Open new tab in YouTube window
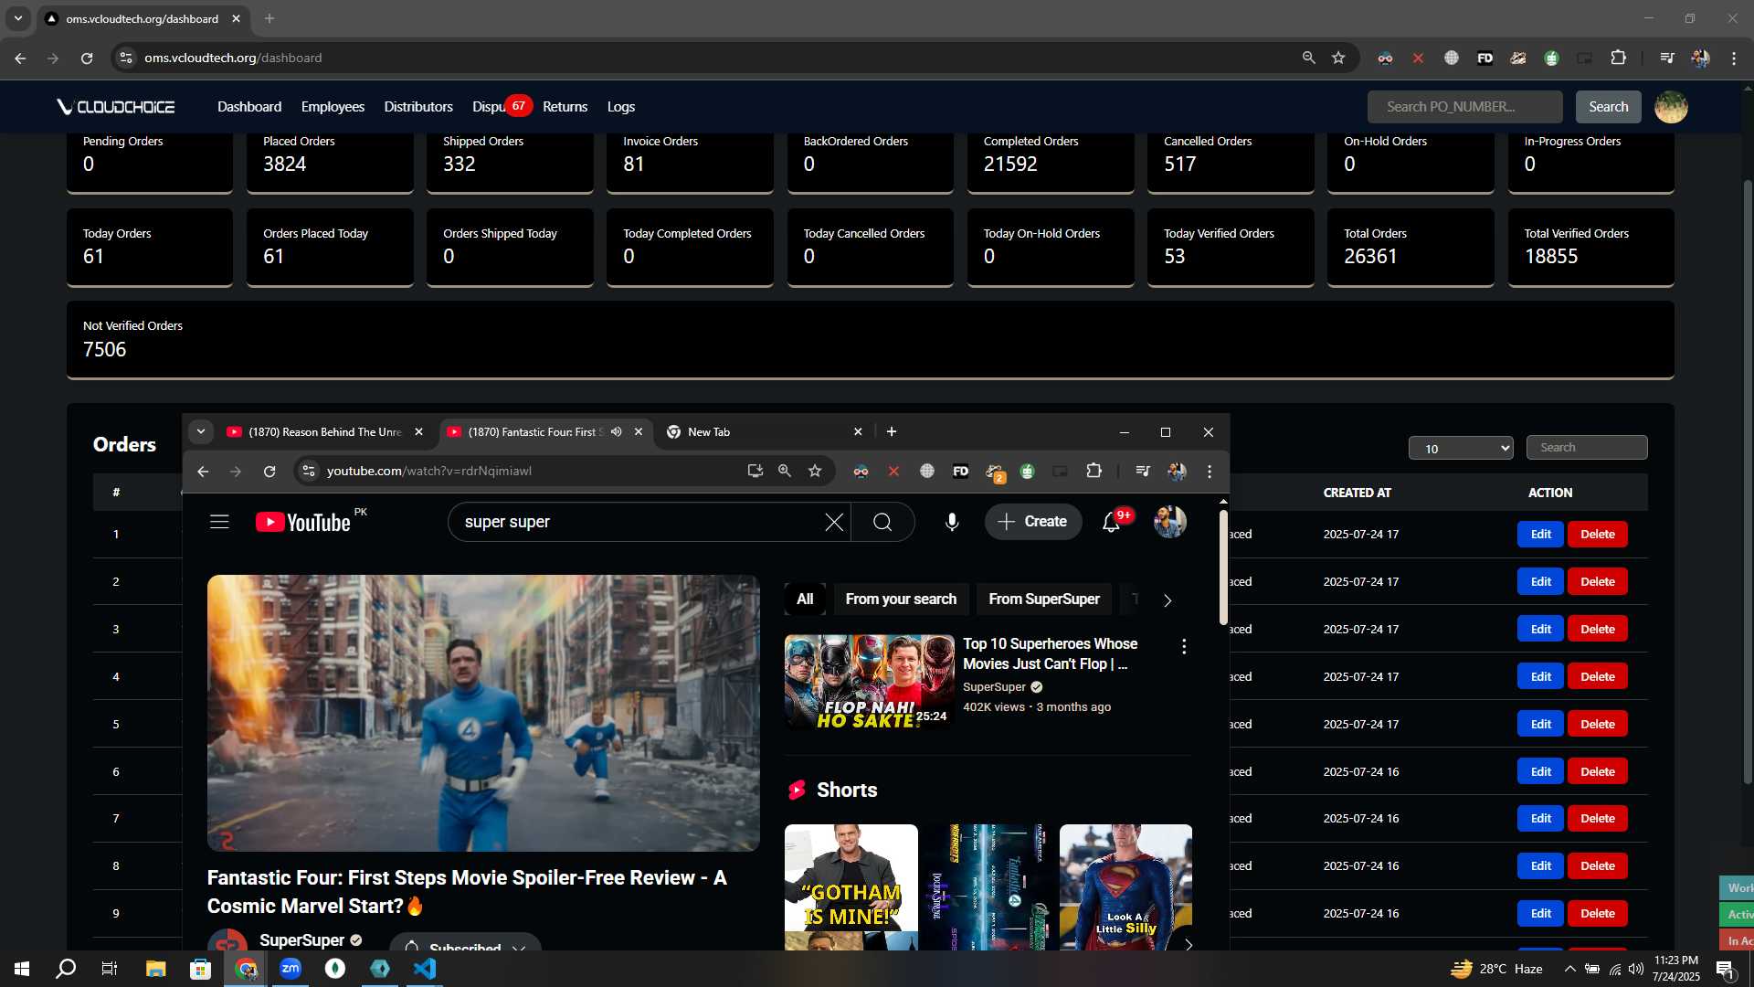Image resolution: width=1754 pixels, height=987 pixels. tap(892, 432)
